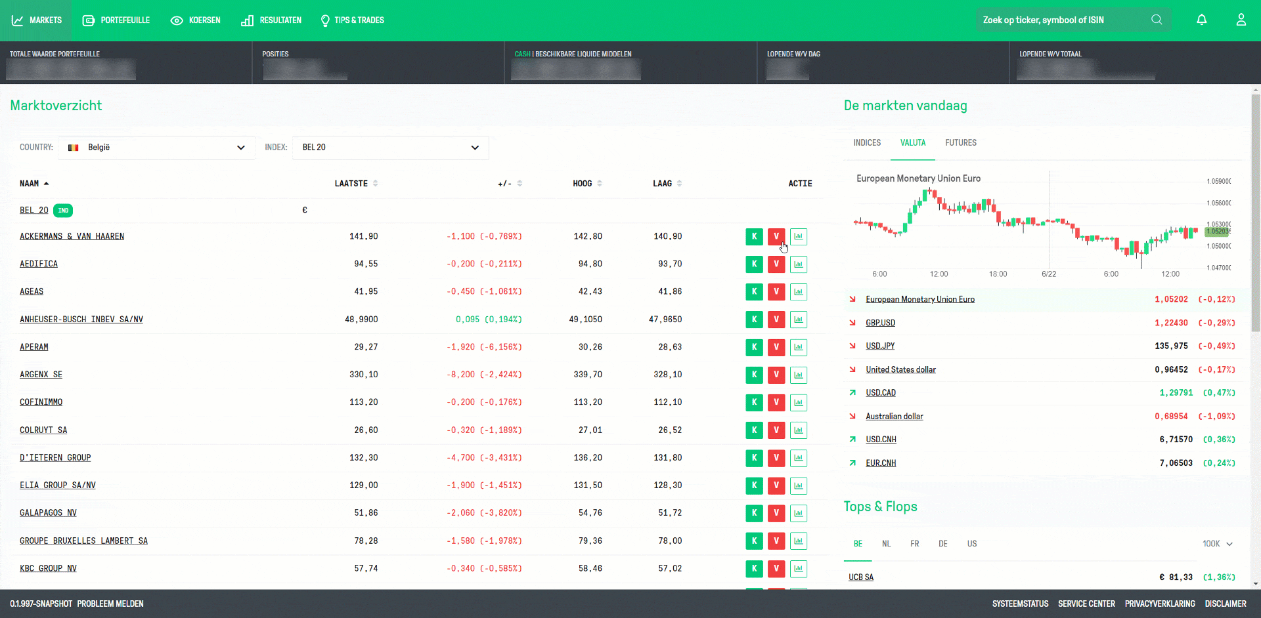Open chart icon for Elia Group
The image size is (1261, 618).
799,485
